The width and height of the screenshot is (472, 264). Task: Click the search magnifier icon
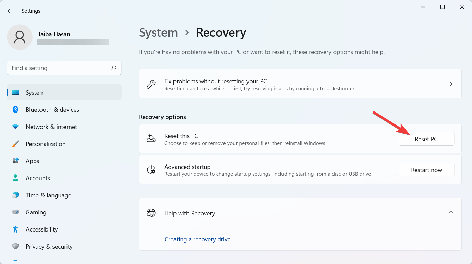(x=114, y=68)
